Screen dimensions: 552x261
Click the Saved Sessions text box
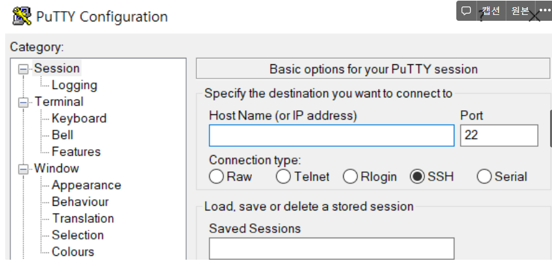click(x=331, y=249)
